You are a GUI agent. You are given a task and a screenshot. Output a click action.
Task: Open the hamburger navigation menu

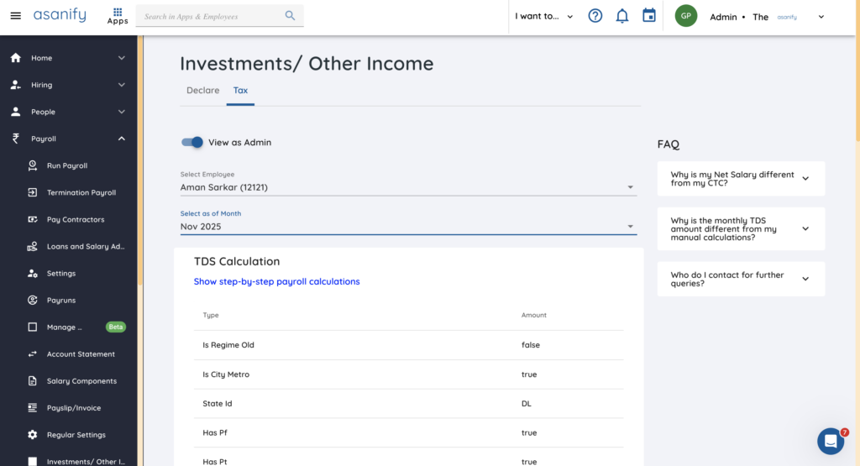coord(15,16)
